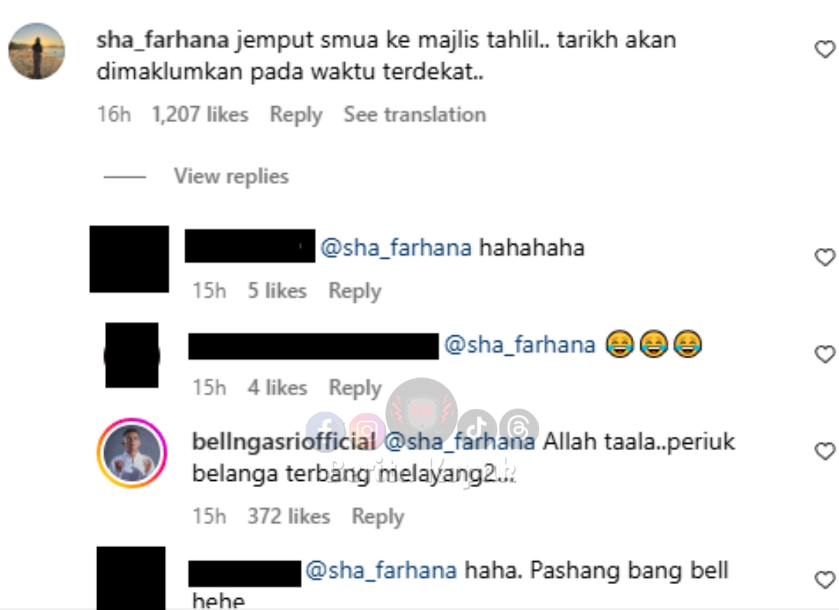The image size is (839, 610).
Task: Open sha_farhana's profile avatar
Action: [36, 51]
